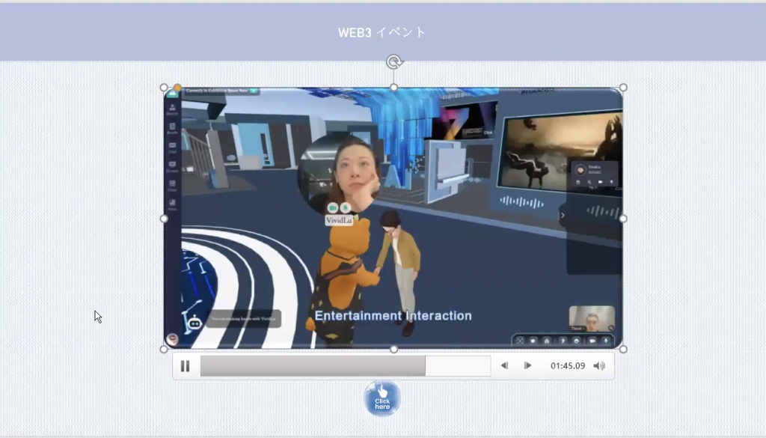Select the small webcam thumbnail in corner

[591, 318]
